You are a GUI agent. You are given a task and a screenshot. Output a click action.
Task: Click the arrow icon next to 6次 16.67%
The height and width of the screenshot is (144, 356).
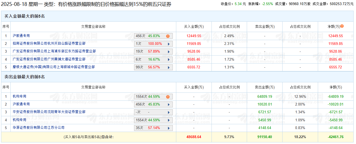[x=169, y=60]
